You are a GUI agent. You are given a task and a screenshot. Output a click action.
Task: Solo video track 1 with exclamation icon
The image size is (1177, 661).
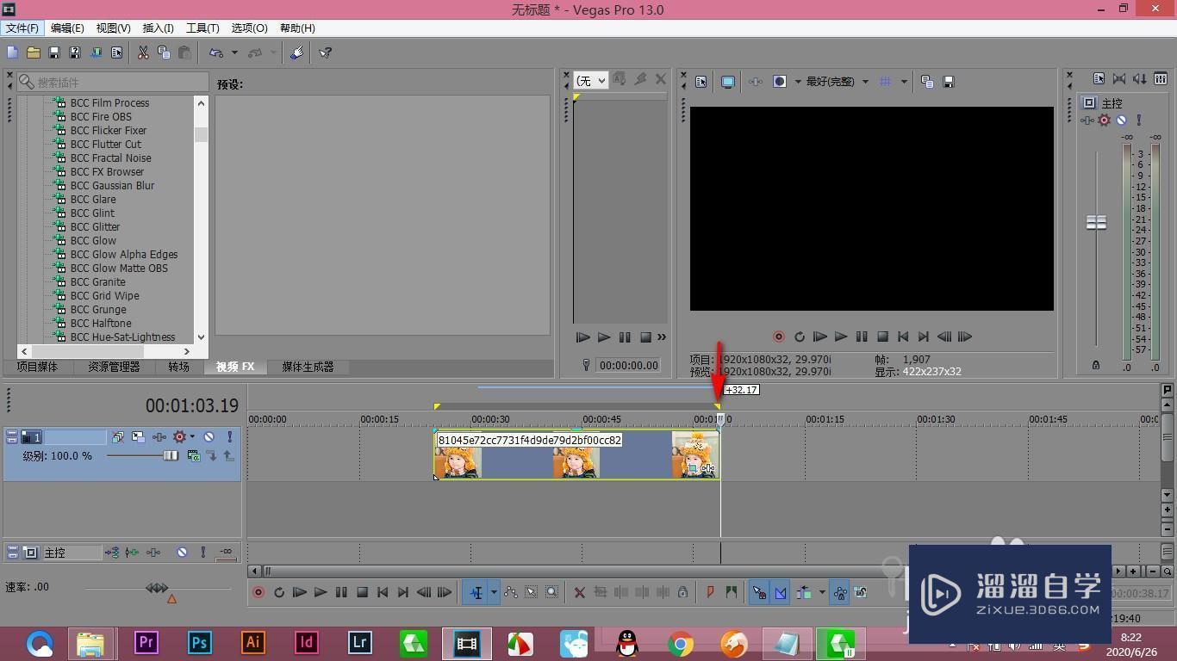click(x=229, y=437)
